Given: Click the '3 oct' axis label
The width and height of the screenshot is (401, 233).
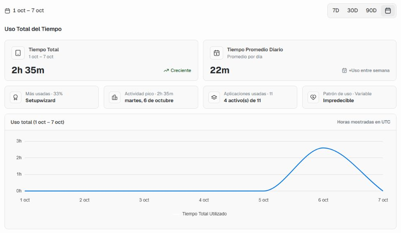Looking at the screenshot, I should [x=144, y=200].
